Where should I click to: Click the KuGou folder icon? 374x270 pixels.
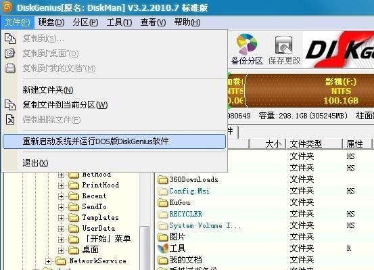[163, 202]
